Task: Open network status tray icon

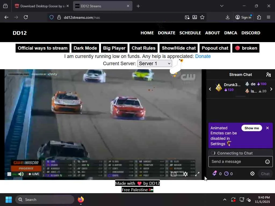Action: 242,200
